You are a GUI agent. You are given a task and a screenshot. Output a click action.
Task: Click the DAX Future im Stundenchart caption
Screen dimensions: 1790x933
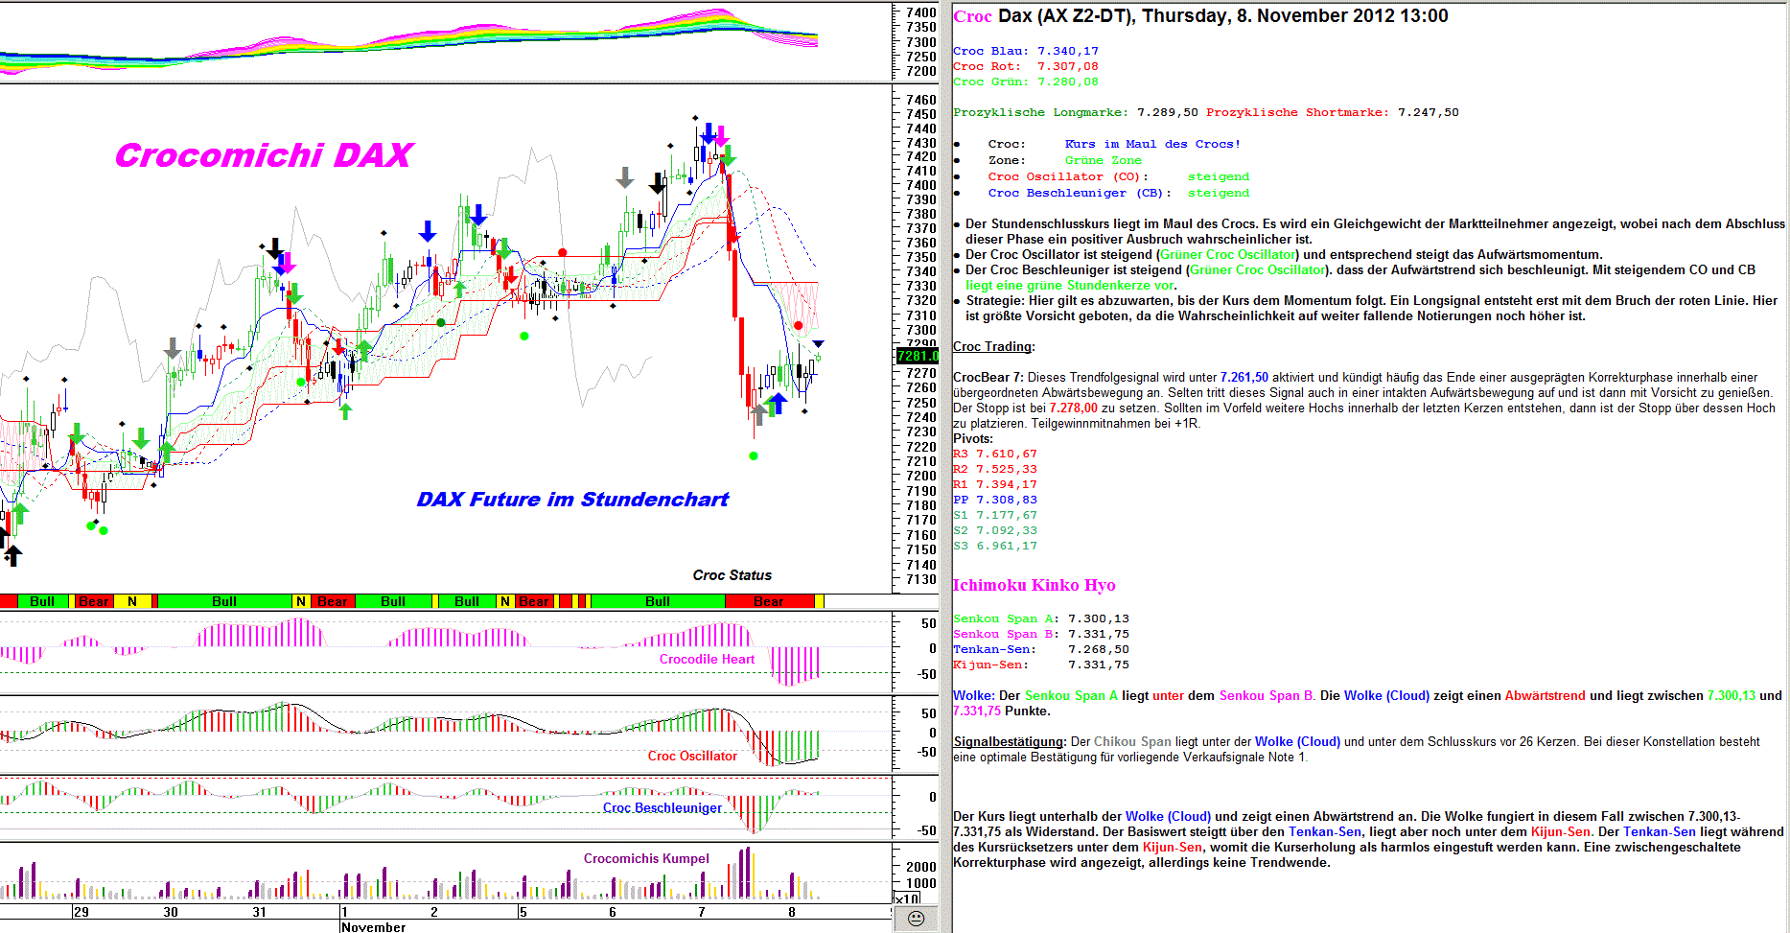coord(572,499)
